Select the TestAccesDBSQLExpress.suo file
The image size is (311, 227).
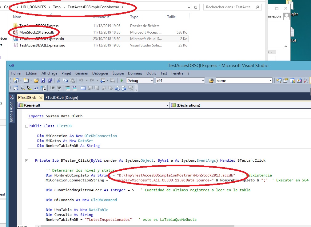42,45
